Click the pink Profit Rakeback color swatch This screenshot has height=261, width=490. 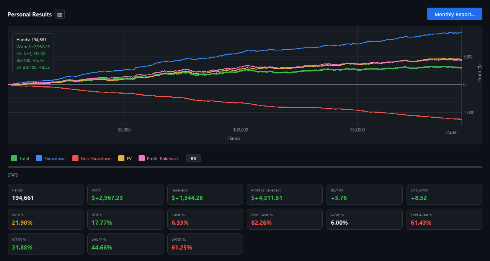(x=142, y=158)
